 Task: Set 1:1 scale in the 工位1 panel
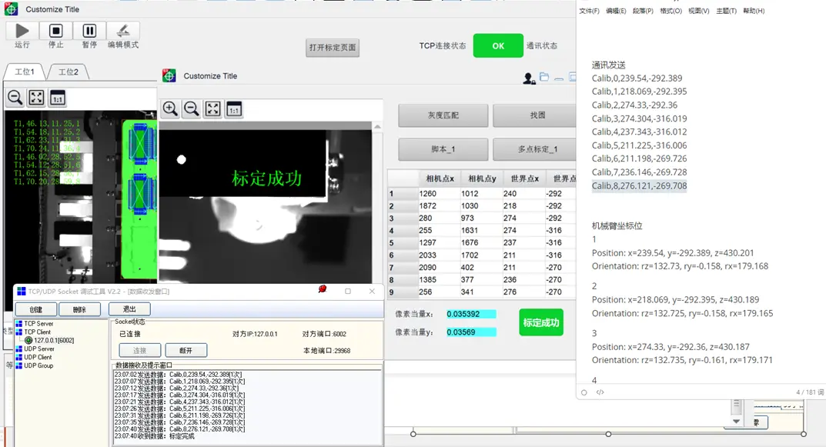[x=58, y=98]
